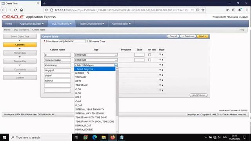This screenshot has width=251, height=141.
Task: Open Firefox library icon
Action: (228, 10)
